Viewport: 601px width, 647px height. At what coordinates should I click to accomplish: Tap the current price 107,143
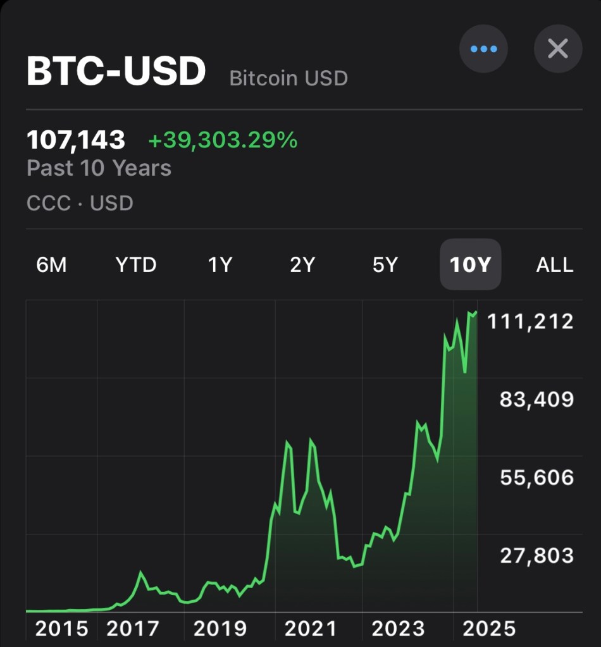pos(76,140)
